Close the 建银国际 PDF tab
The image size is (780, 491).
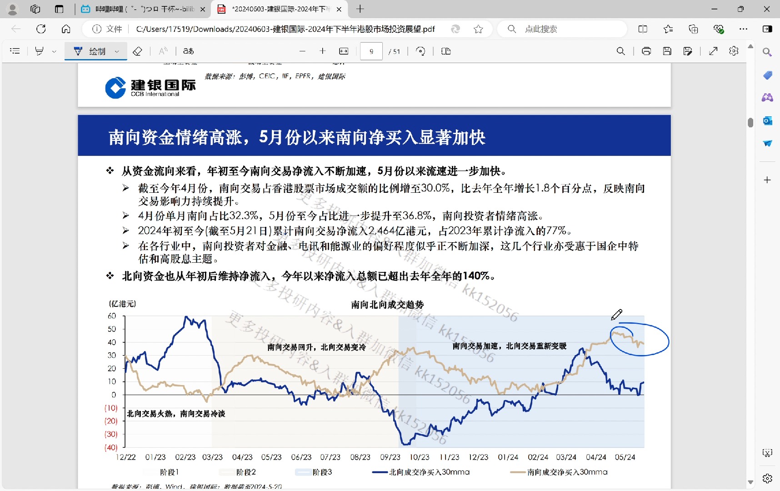point(339,9)
